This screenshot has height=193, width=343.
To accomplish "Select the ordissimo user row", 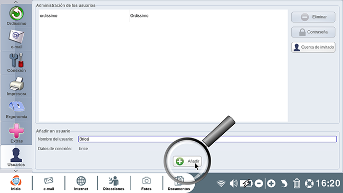I will 163,15.
